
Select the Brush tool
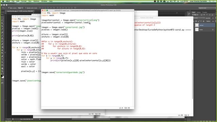(x=2, y=35)
